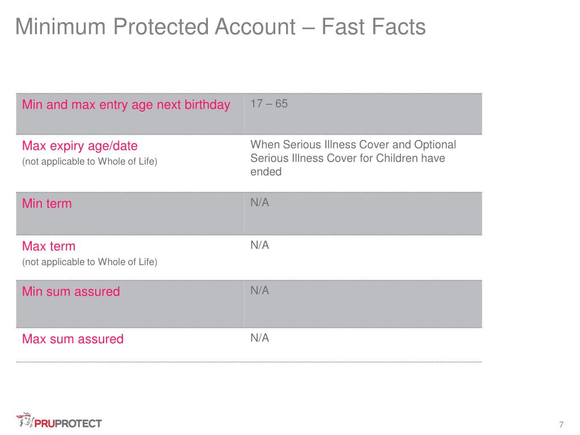Viewport: 580px width, 435px height.
Task: Click the word 'ended' in the expiry description
Action: pos(266,172)
